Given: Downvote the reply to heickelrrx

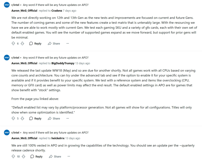Looking at the screenshot, I should pos(23,156).
